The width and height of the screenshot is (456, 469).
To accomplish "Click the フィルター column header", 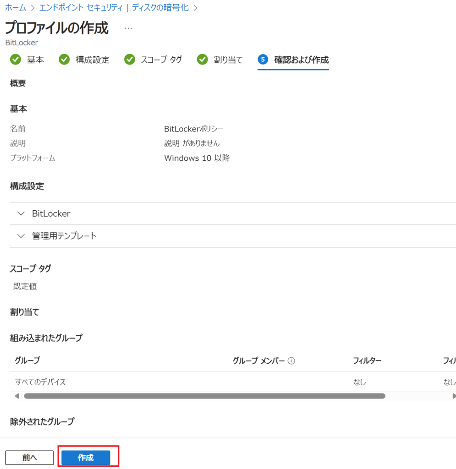I will [x=367, y=361].
